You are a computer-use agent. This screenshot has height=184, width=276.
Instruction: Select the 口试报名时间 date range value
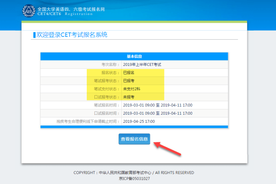158,113
